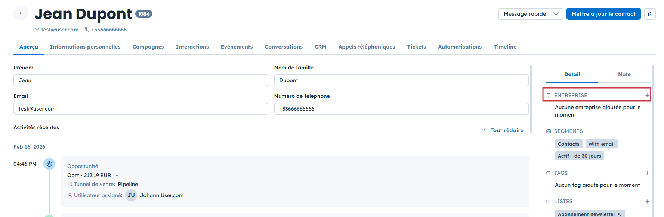
Task: Click the Feb 16, 2026 date label
Action: pyautogui.click(x=29, y=147)
